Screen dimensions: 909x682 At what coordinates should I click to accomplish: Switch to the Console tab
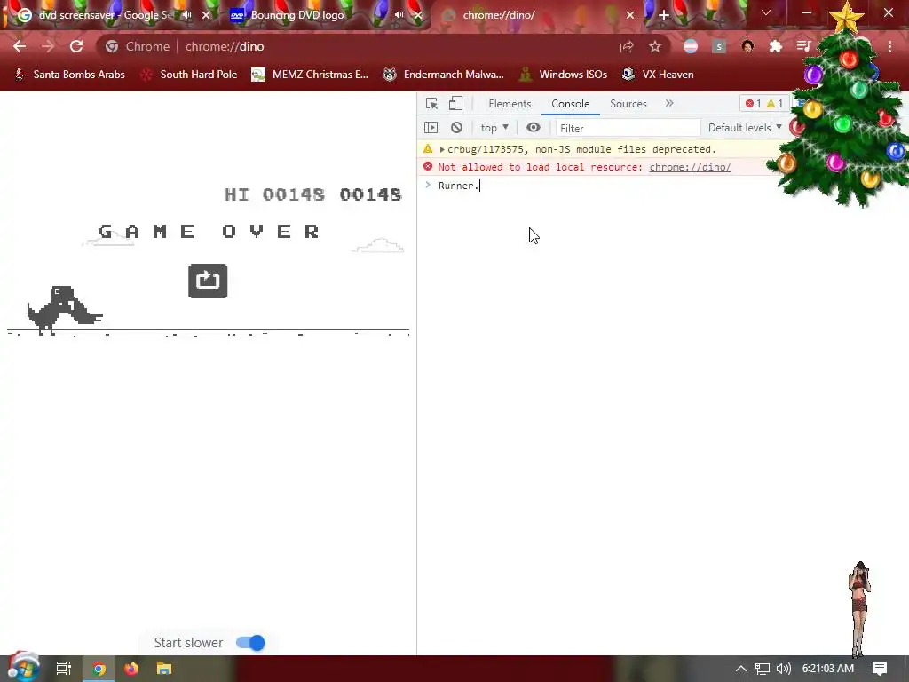pos(571,104)
